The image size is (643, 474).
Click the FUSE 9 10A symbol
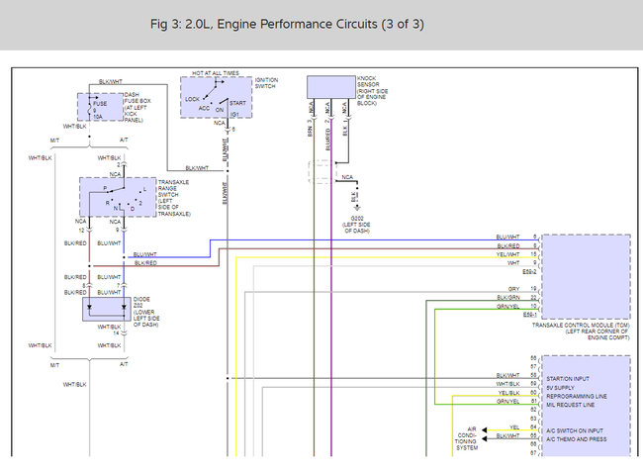[98, 108]
